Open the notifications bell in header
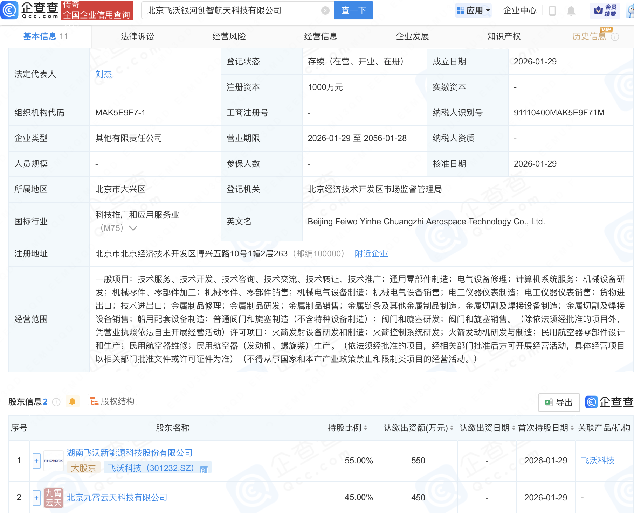The image size is (634, 513). [571, 10]
